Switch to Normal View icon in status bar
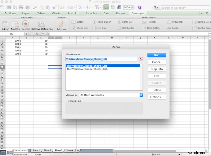Screen dimensions: 211x156 click(3, 153)
